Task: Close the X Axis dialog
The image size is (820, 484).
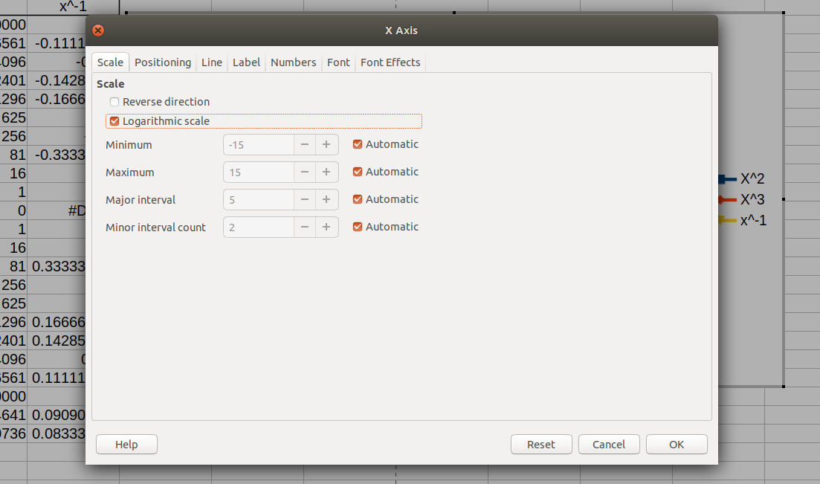Action: point(98,30)
